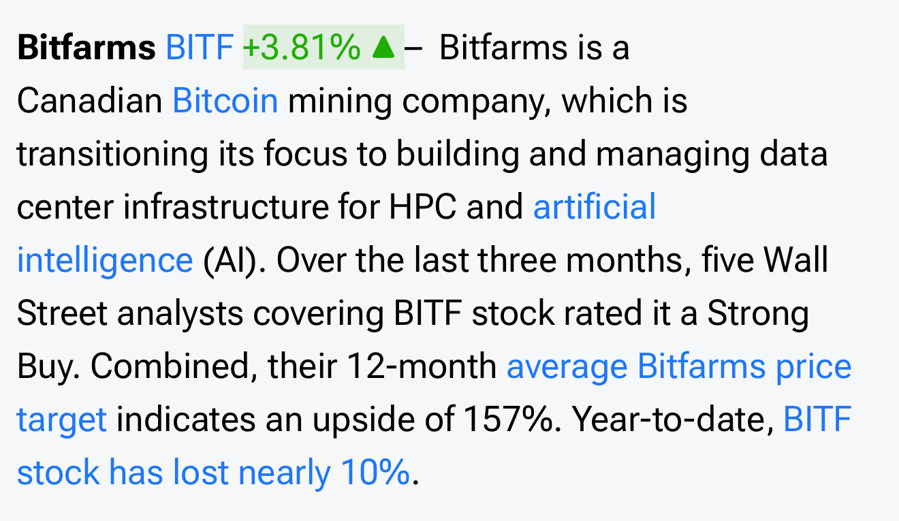Open 'stock has lost nearly 10%' link
This screenshot has height=521, width=899.
(x=213, y=473)
